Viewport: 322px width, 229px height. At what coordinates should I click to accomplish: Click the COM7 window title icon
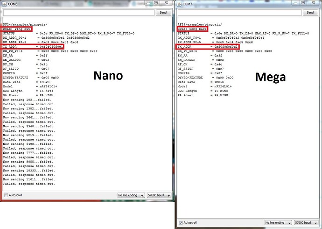179,4
